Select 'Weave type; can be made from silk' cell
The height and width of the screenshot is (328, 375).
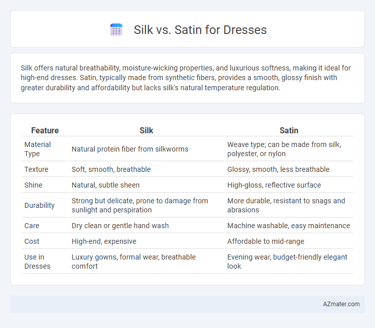pyautogui.click(x=289, y=149)
